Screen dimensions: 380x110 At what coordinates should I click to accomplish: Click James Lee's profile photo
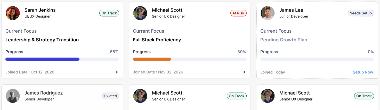[x=268, y=13]
